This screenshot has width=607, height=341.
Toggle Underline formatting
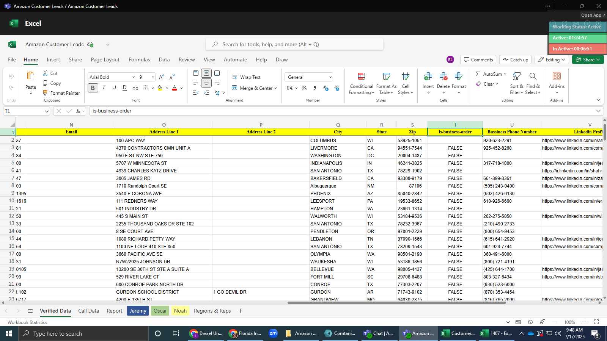pos(114,88)
